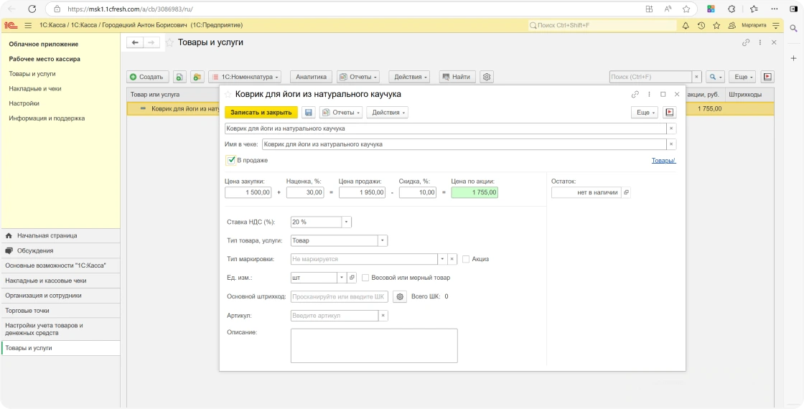Open barcode settings gear icon
Screen dimensions: 804x409
[x=400, y=297]
